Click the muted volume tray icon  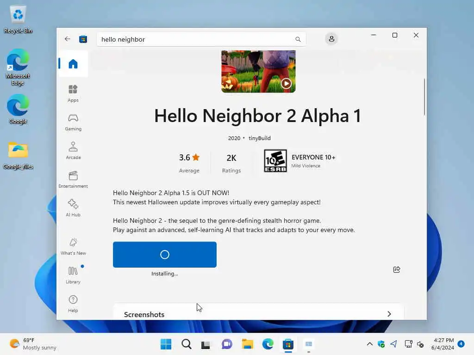click(420, 344)
